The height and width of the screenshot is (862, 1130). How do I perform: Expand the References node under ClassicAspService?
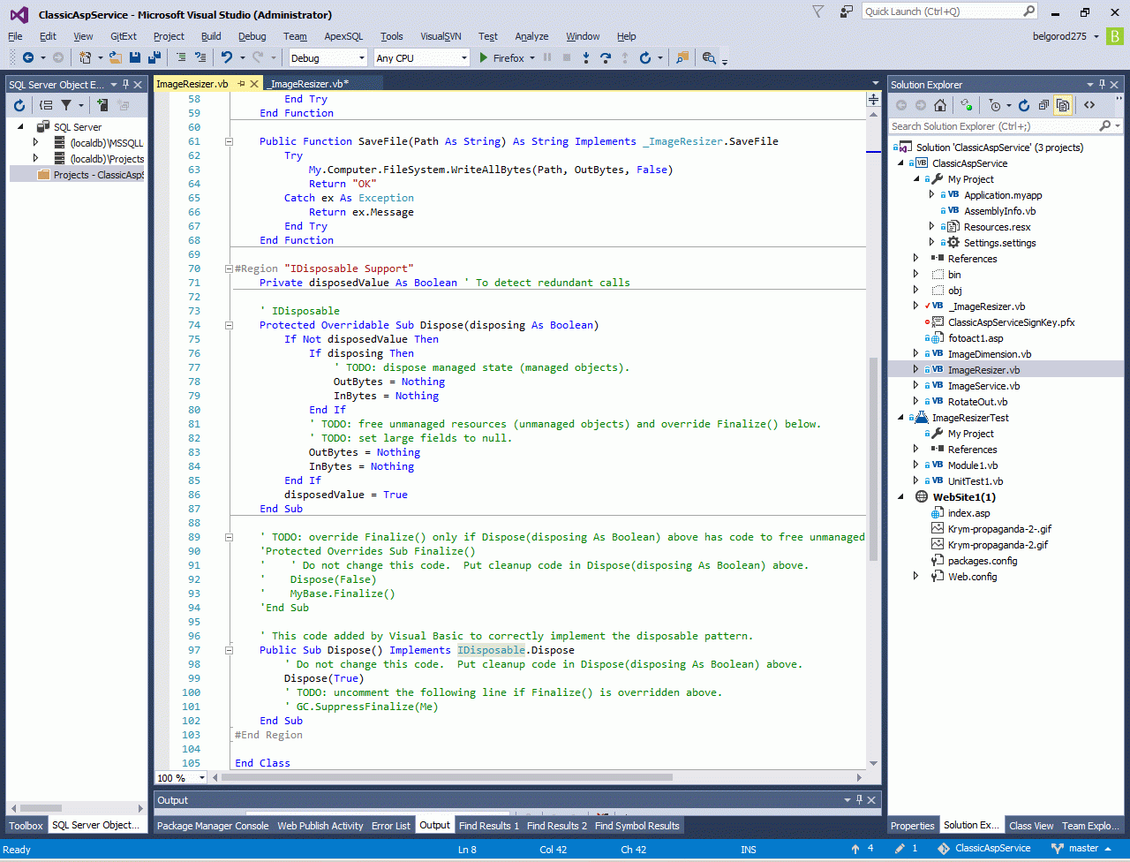pos(915,259)
